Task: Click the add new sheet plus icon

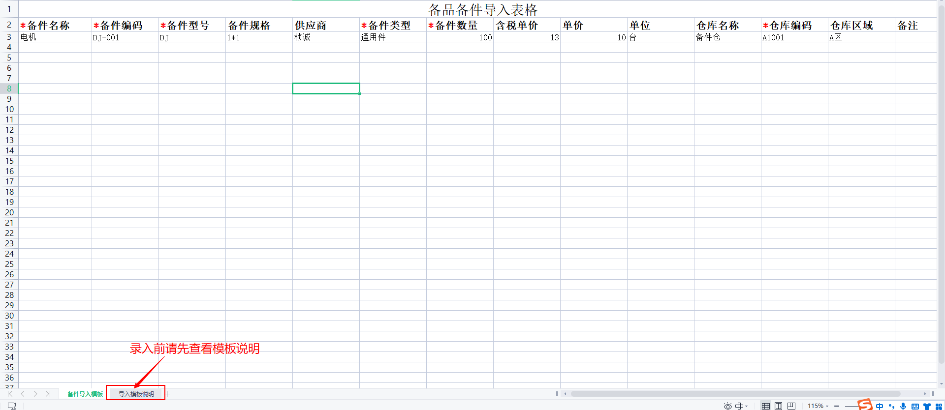Action: click(x=168, y=394)
